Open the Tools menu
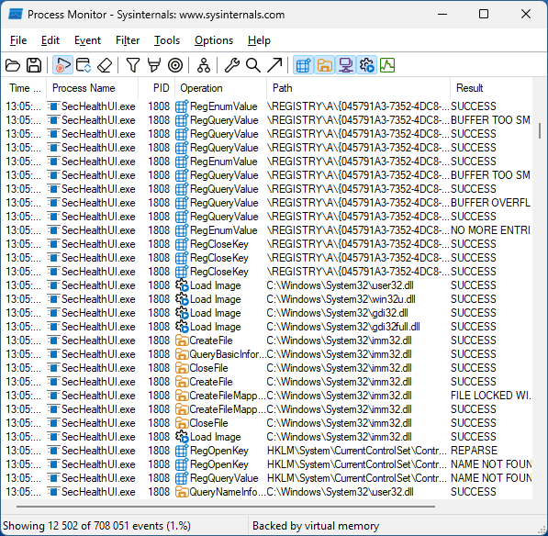 (x=167, y=40)
